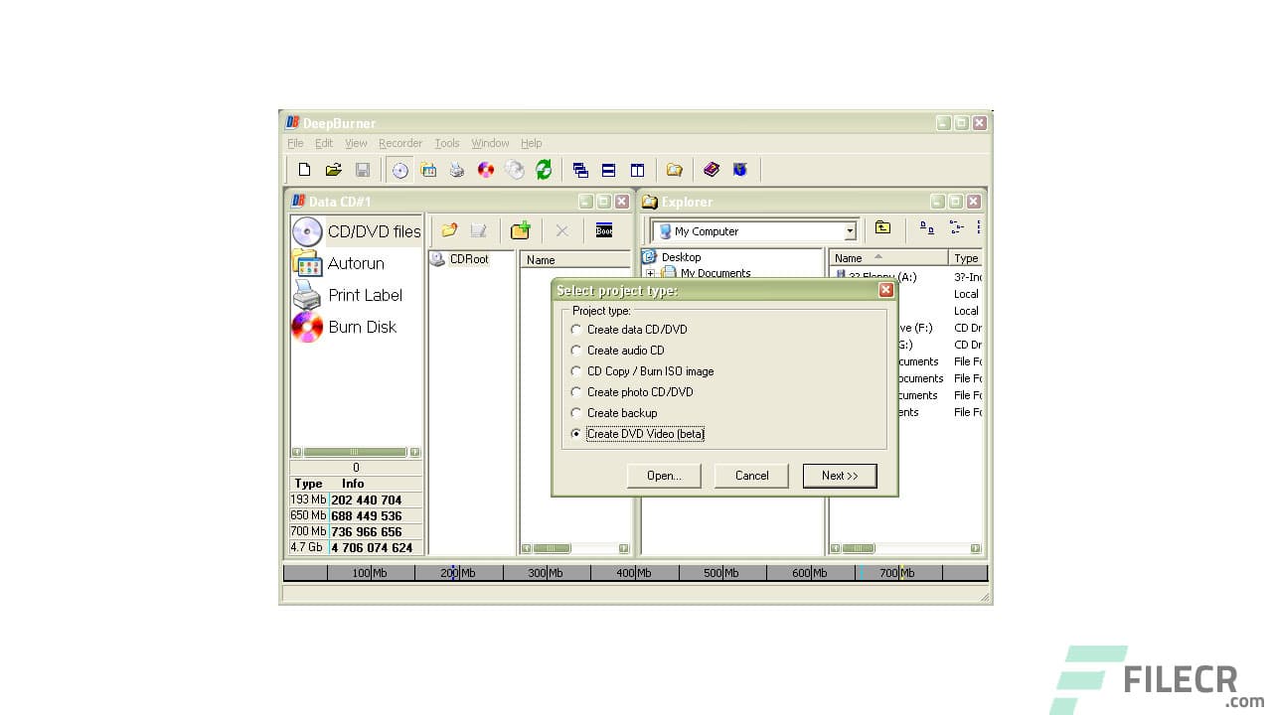Click the Next button in the project dialog

(x=839, y=476)
